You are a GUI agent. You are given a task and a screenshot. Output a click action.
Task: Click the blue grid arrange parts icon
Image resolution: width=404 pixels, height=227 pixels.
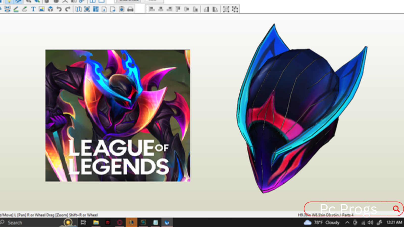click(96, 9)
